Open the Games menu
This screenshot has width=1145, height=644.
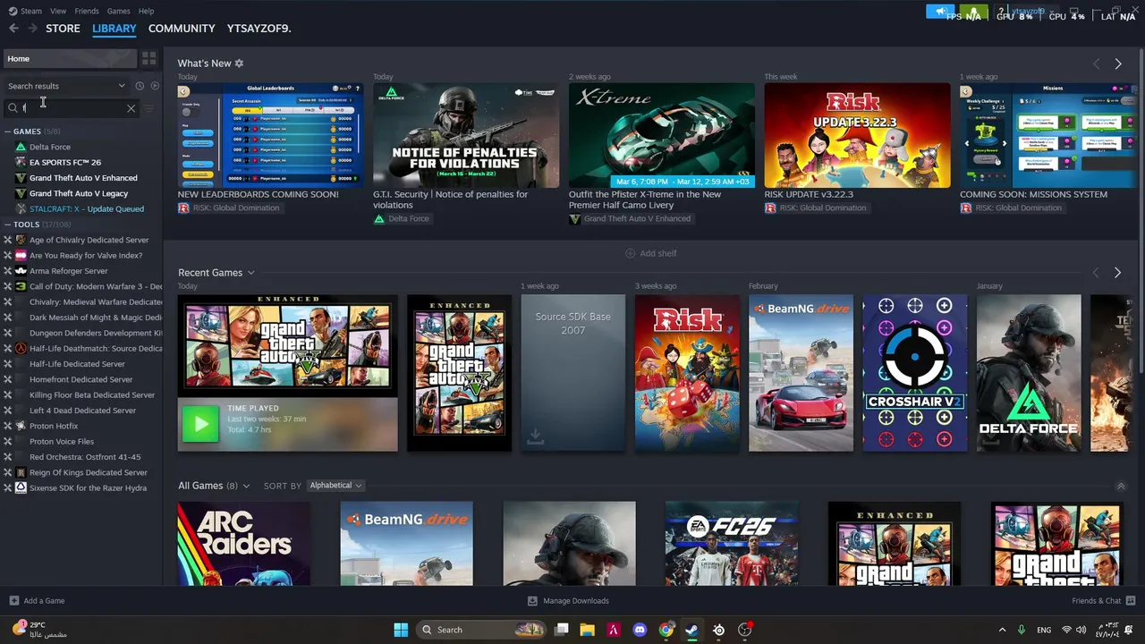coord(118,11)
